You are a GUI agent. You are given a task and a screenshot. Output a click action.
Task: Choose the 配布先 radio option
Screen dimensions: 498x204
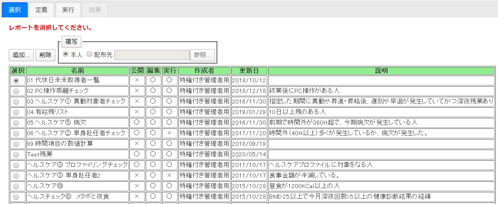(89, 54)
